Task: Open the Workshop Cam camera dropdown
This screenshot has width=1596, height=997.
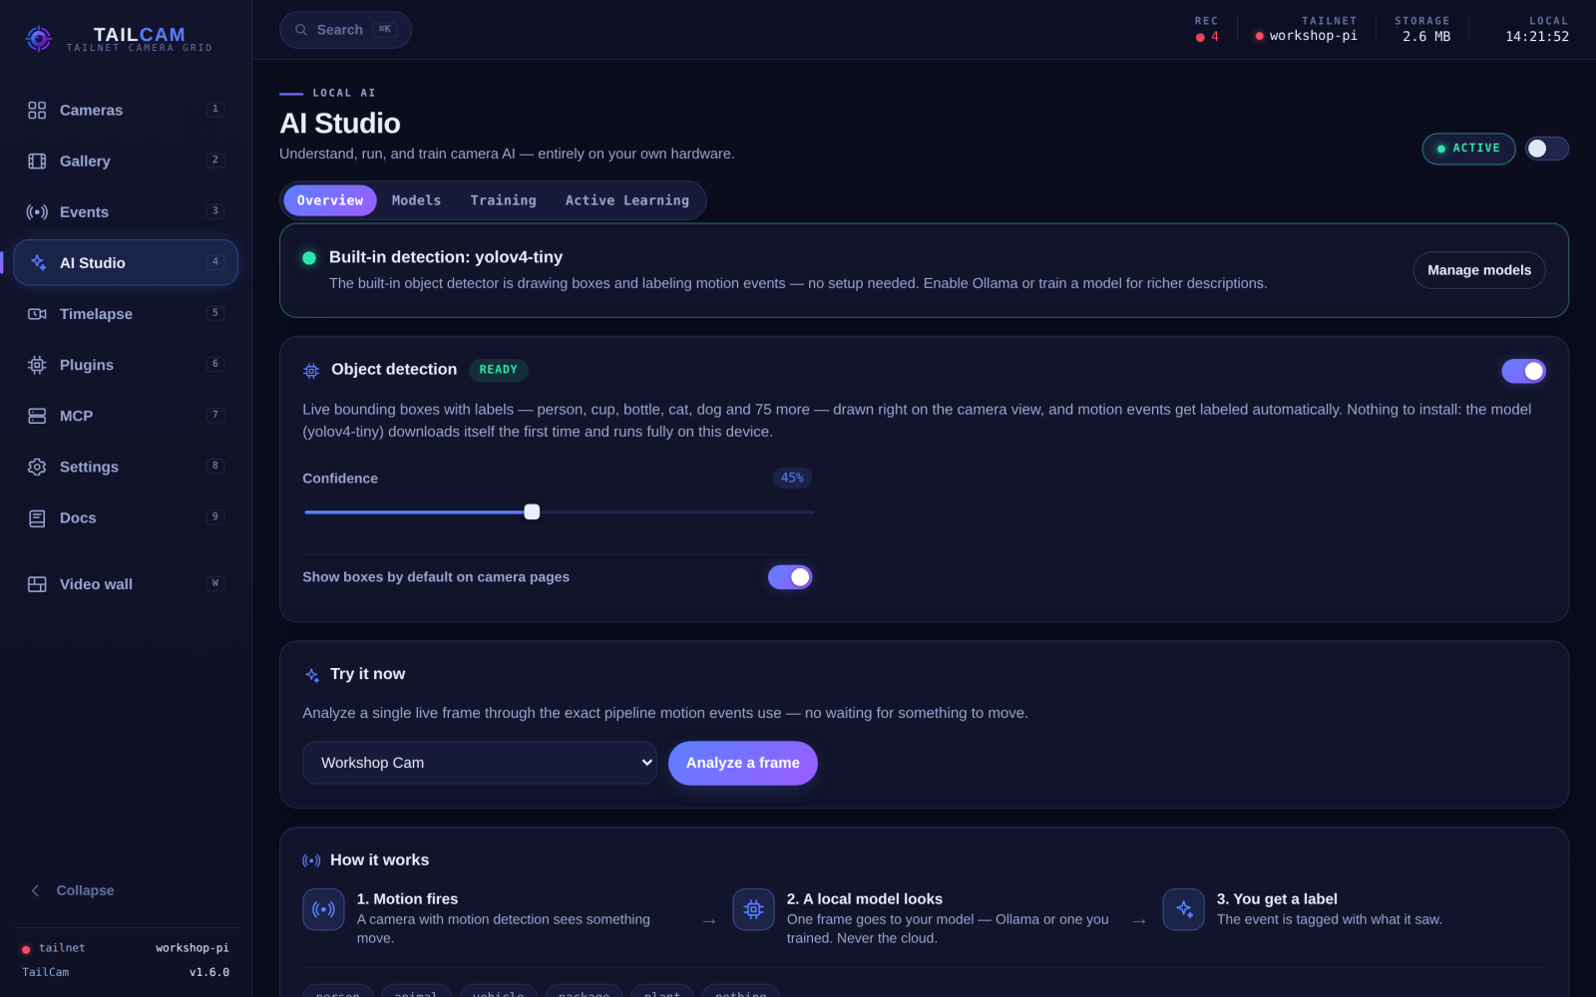Action: (480, 763)
